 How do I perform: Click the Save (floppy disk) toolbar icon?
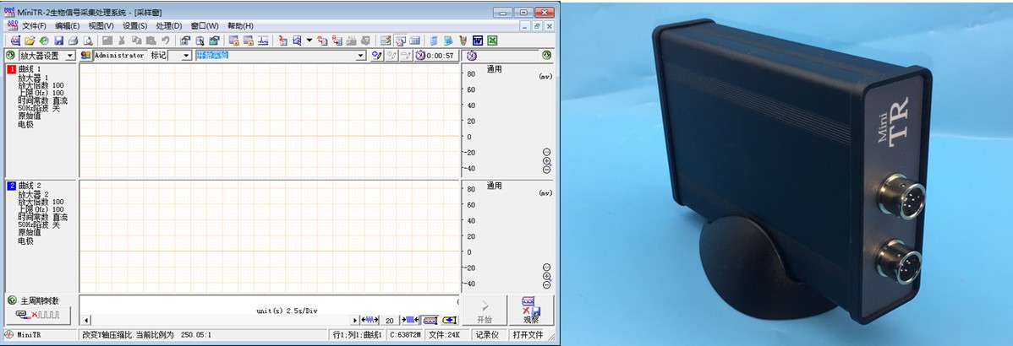pyautogui.click(x=59, y=41)
